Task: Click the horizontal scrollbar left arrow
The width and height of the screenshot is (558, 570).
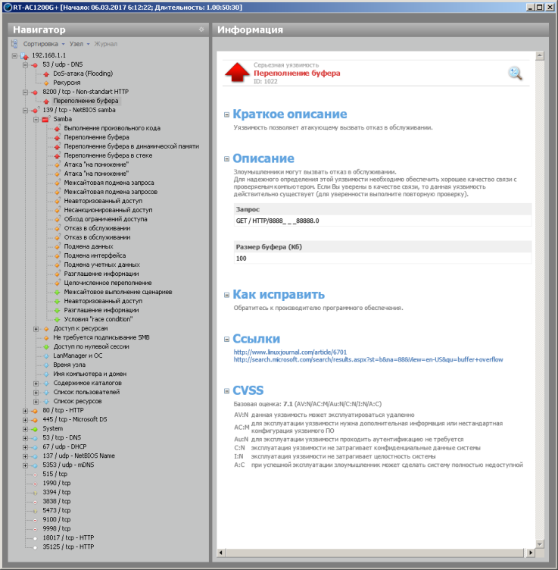Action: (221, 553)
